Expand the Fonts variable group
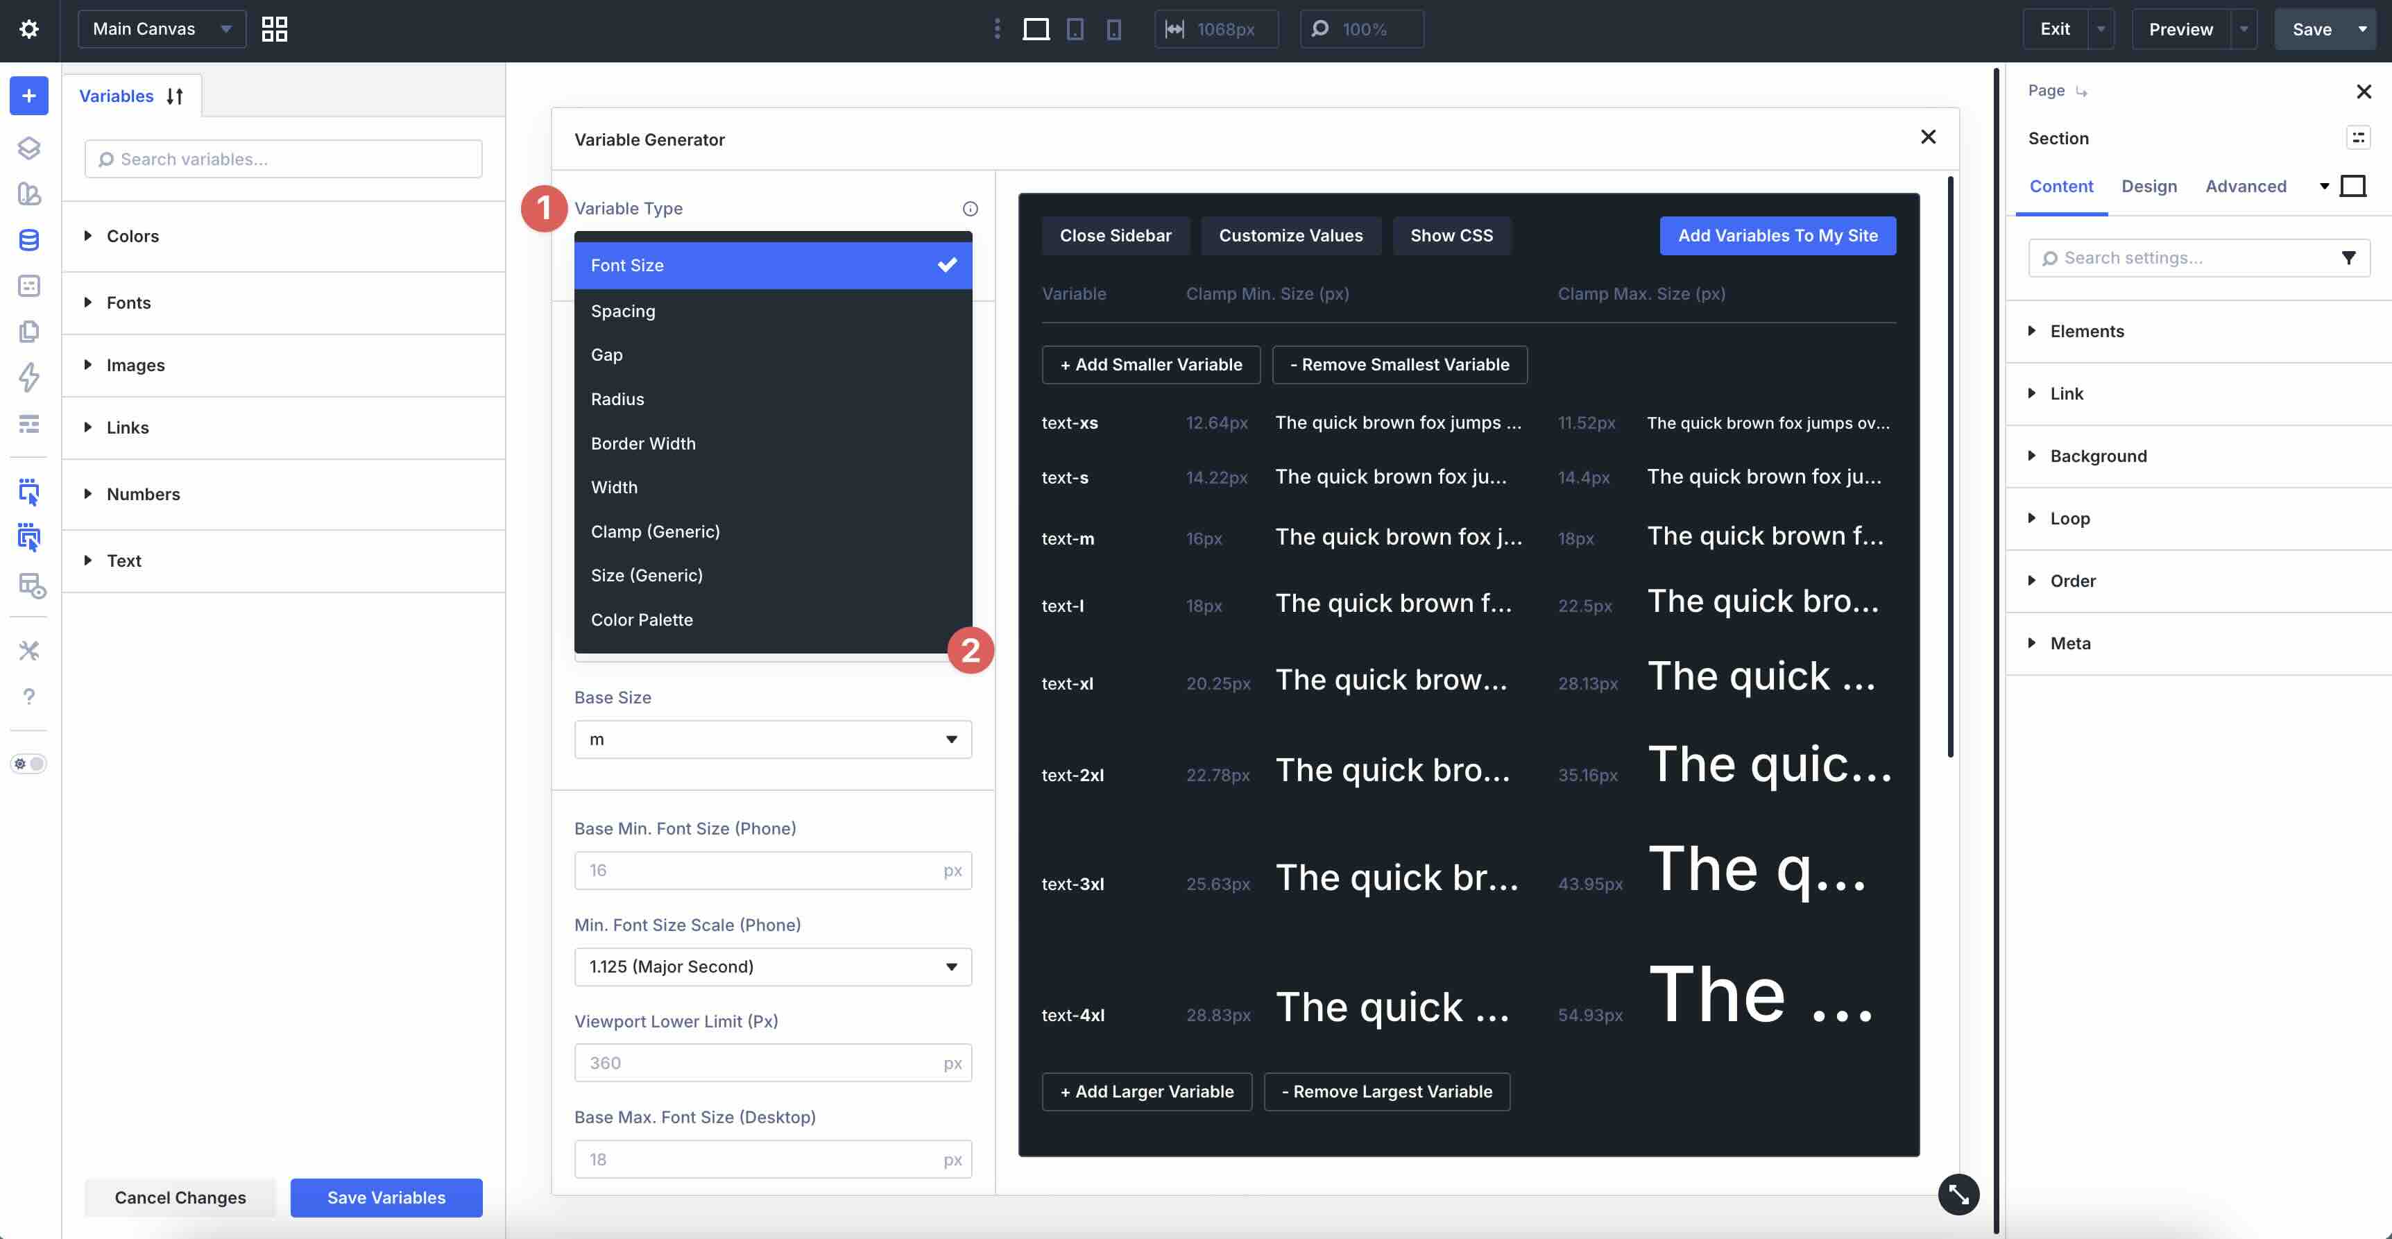Image resolution: width=2392 pixels, height=1239 pixels. [128, 302]
